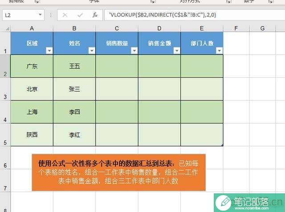Select row 5 header
This screenshot has height=212, width=285.
tap(5, 135)
